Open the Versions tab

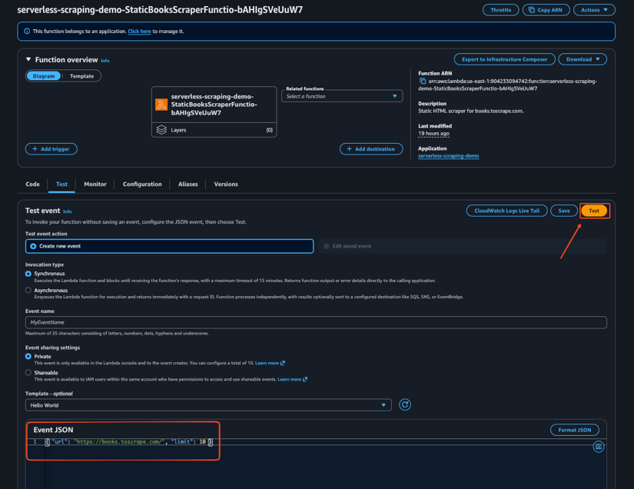click(x=226, y=184)
